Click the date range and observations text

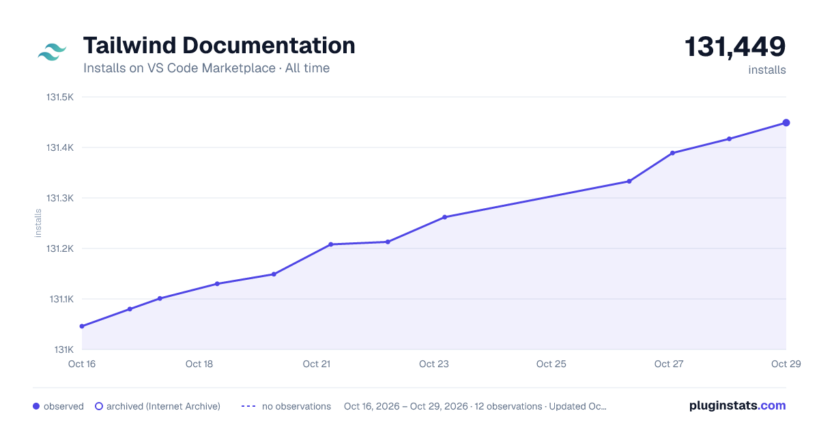[x=475, y=406]
